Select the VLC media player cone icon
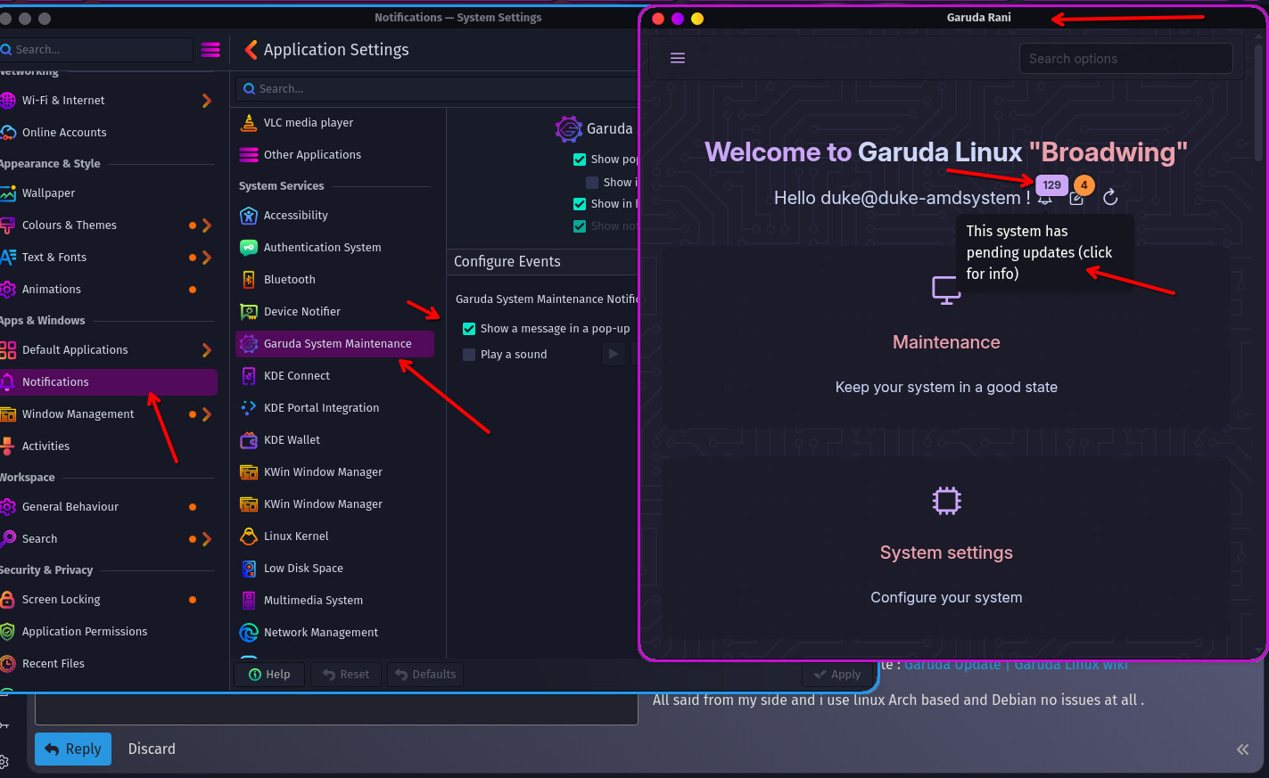 click(x=249, y=123)
